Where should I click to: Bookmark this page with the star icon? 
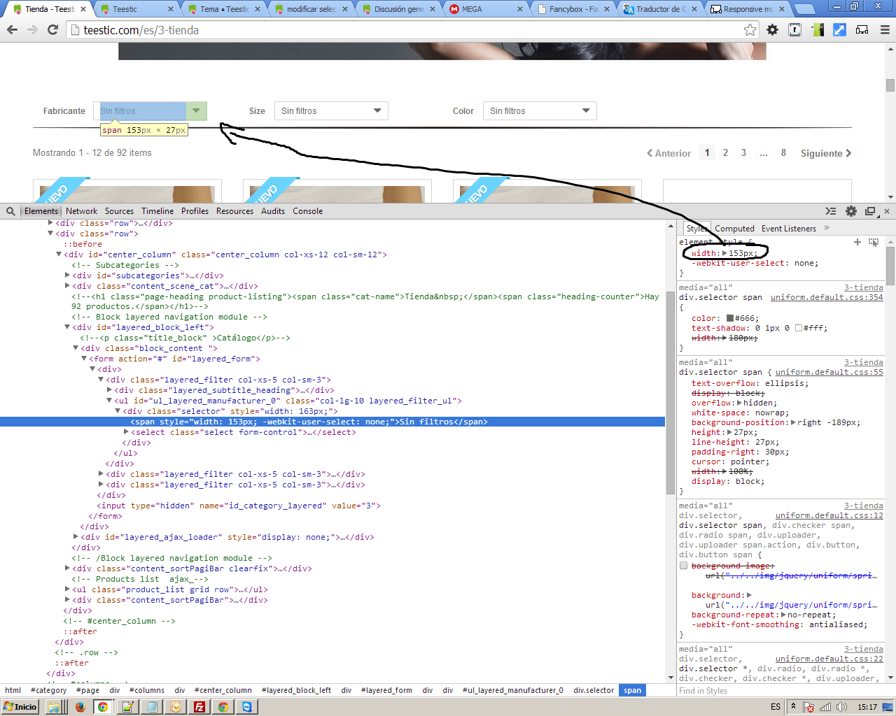click(750, 30)
